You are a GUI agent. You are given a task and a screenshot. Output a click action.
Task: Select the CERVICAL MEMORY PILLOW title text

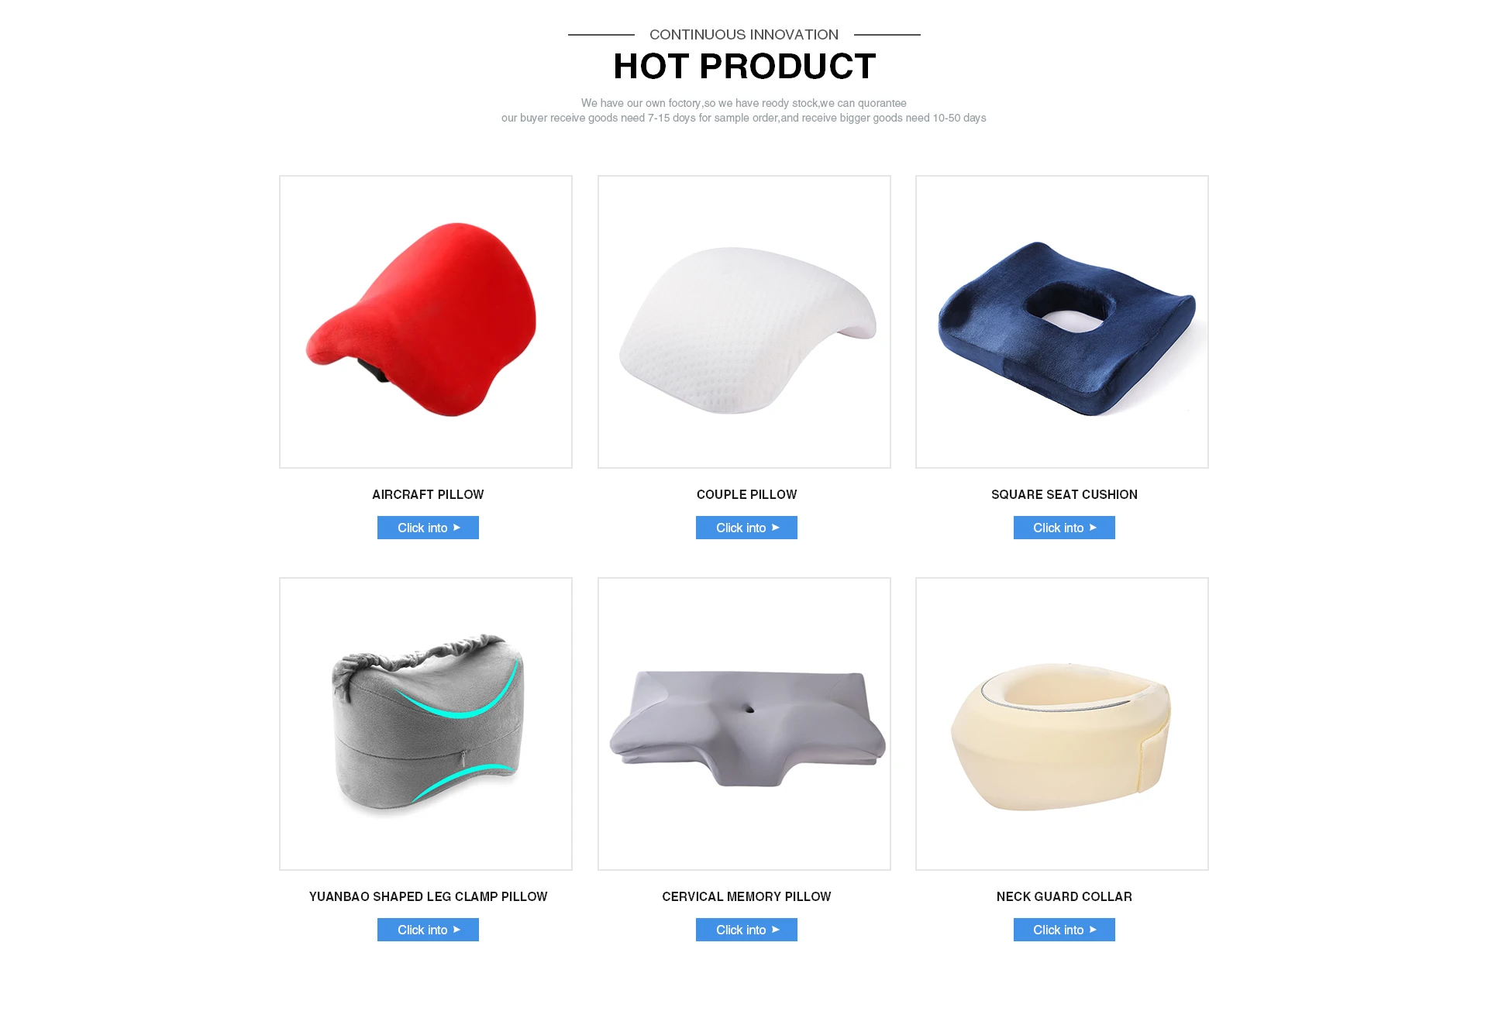click(x=746, y=896)
